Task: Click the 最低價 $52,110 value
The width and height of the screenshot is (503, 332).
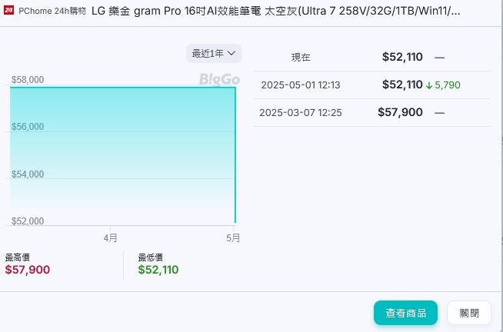Action: [x=158, y=270]
